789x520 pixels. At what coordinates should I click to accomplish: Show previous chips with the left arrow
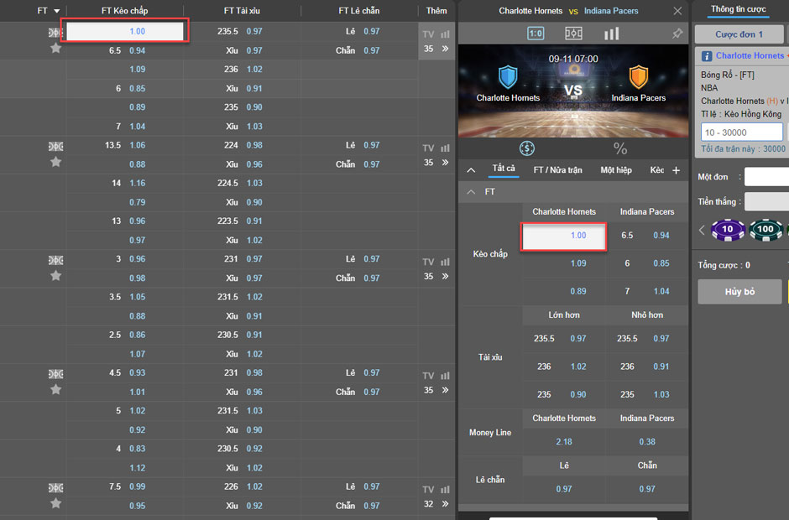pyautogui.click(x=702, y=230)
